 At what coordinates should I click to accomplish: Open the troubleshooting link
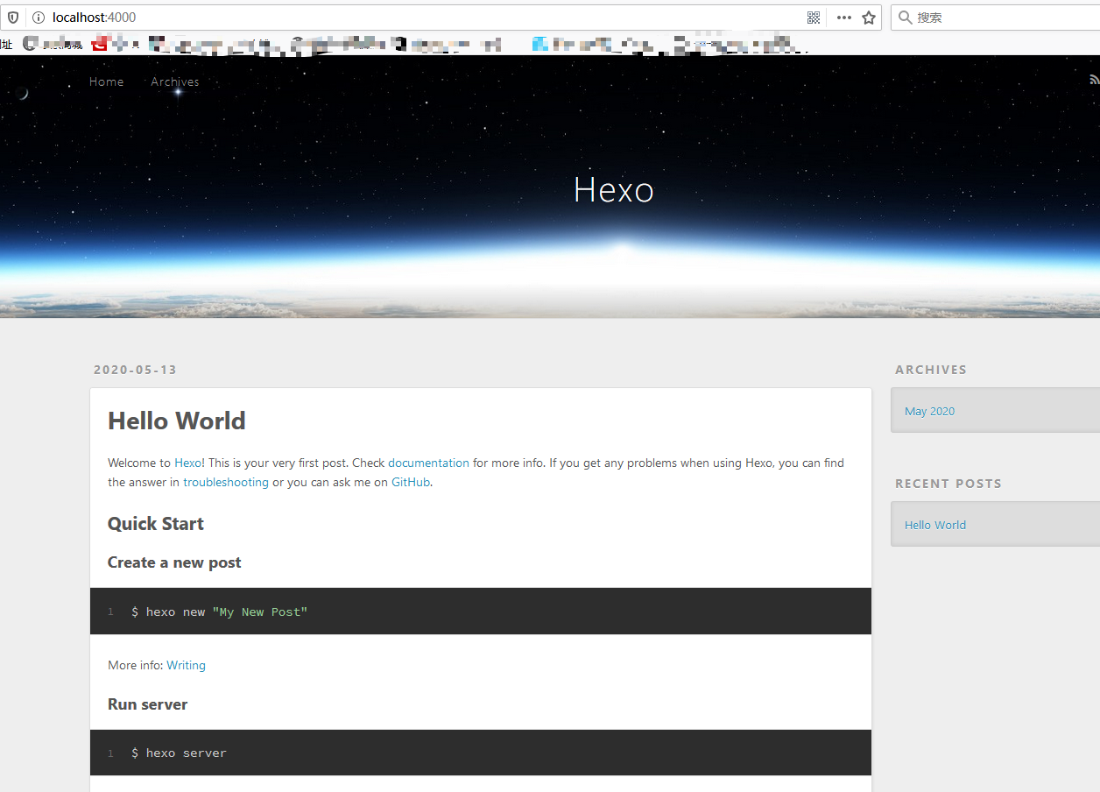(226, 482)
